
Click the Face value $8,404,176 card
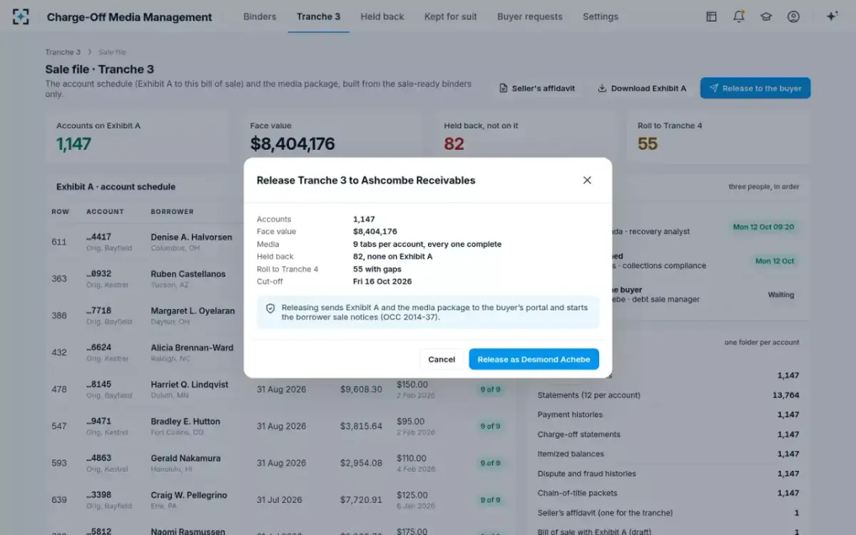click(x=330, y=137)
